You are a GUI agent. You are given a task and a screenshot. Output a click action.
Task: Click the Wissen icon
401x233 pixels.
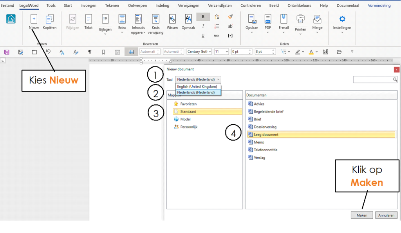coord(172,19)
